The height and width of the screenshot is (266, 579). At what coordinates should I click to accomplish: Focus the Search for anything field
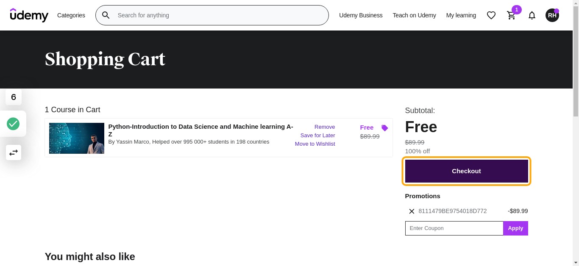[x=212, y=15]
